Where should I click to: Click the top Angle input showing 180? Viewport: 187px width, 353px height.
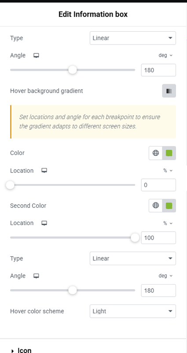158,70
